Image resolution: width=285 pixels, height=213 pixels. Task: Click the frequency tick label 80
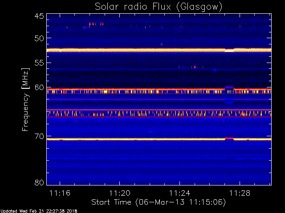pyautogui.click(x=39, y=182)
